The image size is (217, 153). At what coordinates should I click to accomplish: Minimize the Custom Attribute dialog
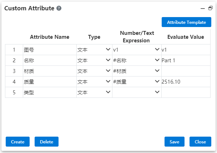[x=203, y=9]
